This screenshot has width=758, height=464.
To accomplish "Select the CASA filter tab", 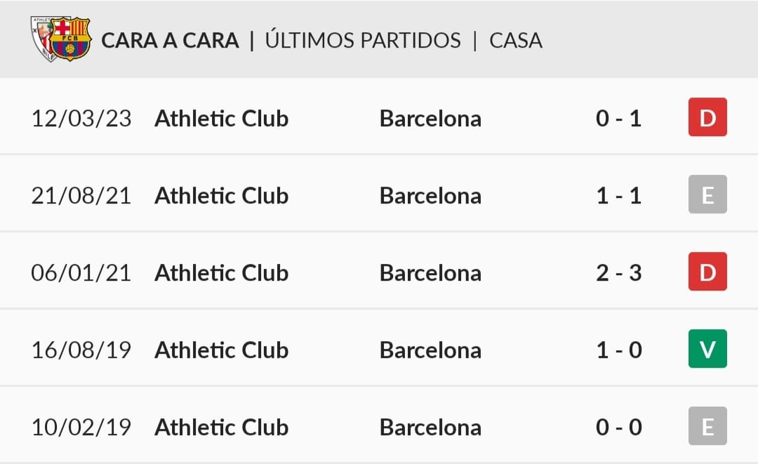I will [x=516, y=41].
